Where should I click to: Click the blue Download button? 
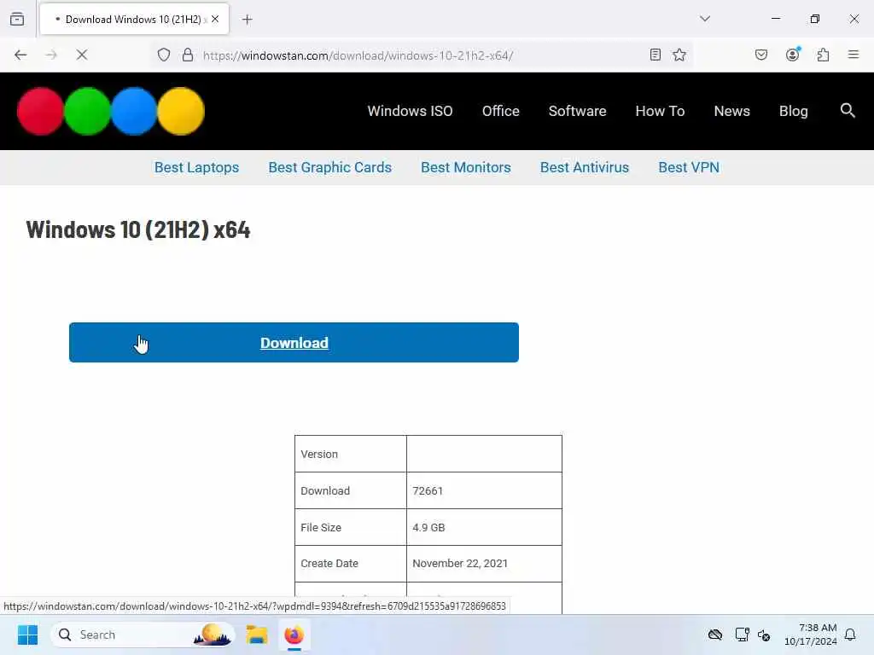pyautogui.click(x=294, y=343)
